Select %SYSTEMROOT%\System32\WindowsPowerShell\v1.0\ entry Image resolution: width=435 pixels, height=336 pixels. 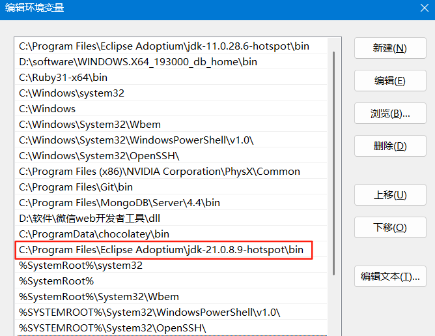point(171,313)
